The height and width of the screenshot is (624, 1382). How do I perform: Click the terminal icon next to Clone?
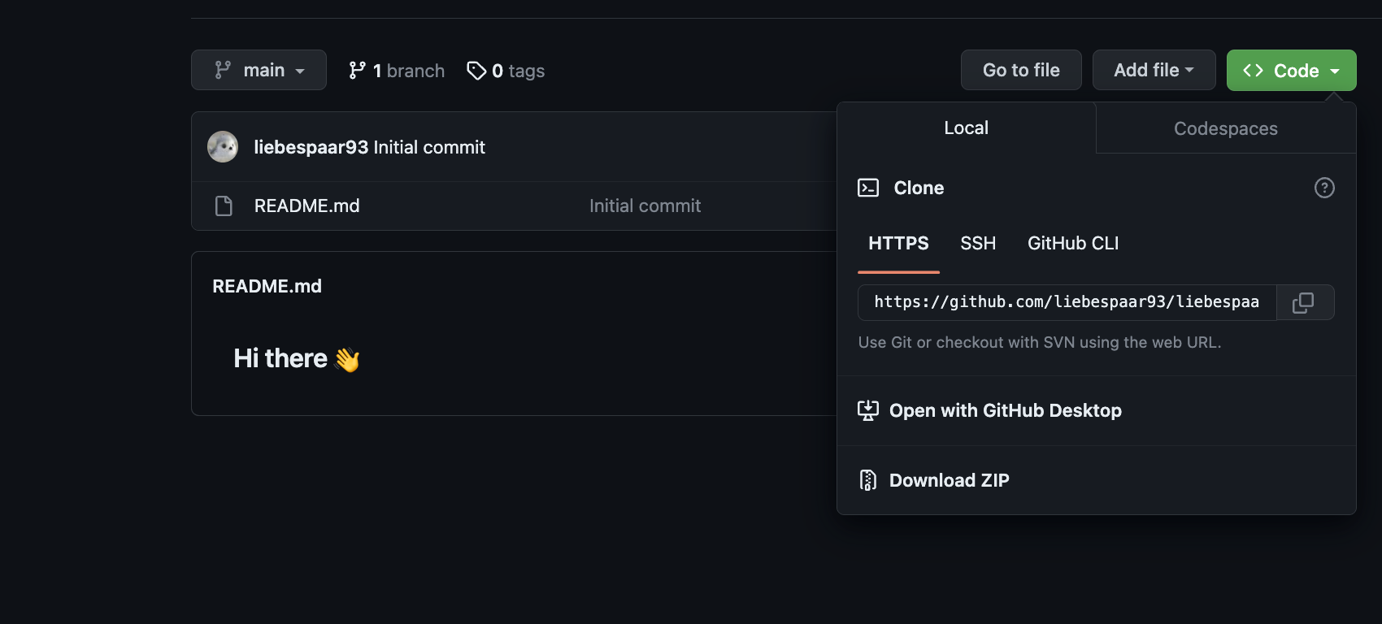(x=868, y=188)
